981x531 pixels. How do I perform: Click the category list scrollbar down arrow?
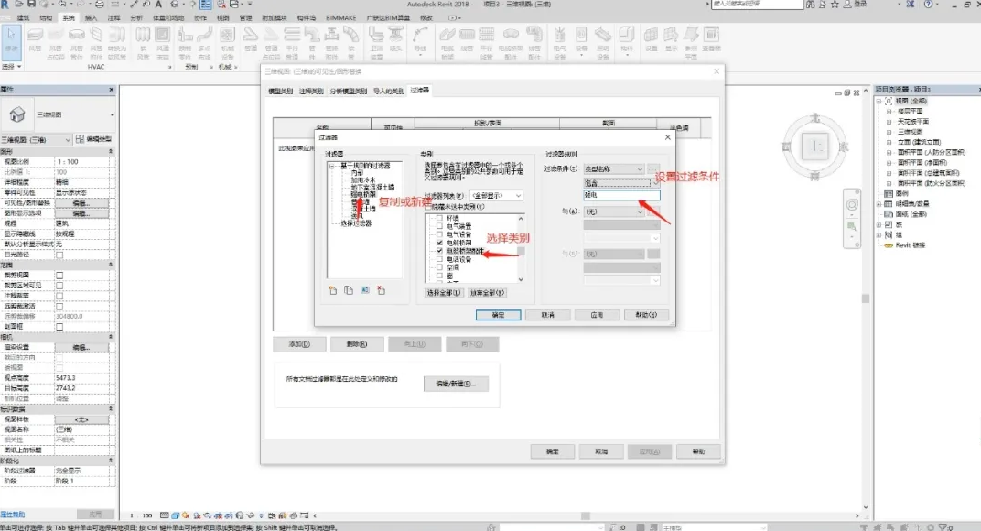pyautogui.click(x=521, y=279)
